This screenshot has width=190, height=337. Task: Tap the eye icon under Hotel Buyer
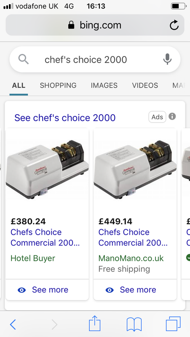[21, 290]
